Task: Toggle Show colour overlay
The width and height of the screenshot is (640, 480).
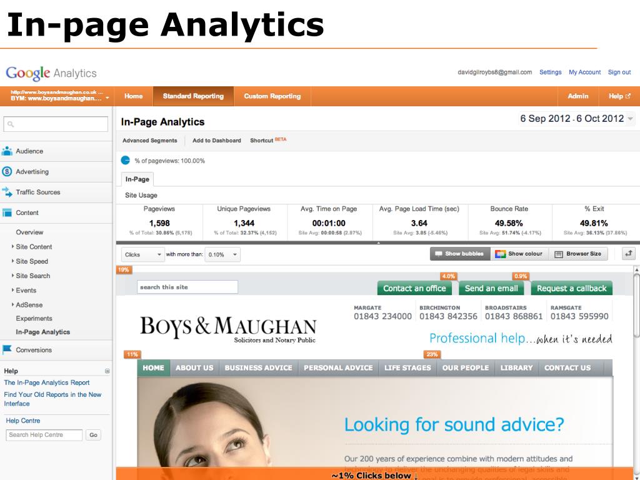Action: pyautogui.click(x=519, y=254)
